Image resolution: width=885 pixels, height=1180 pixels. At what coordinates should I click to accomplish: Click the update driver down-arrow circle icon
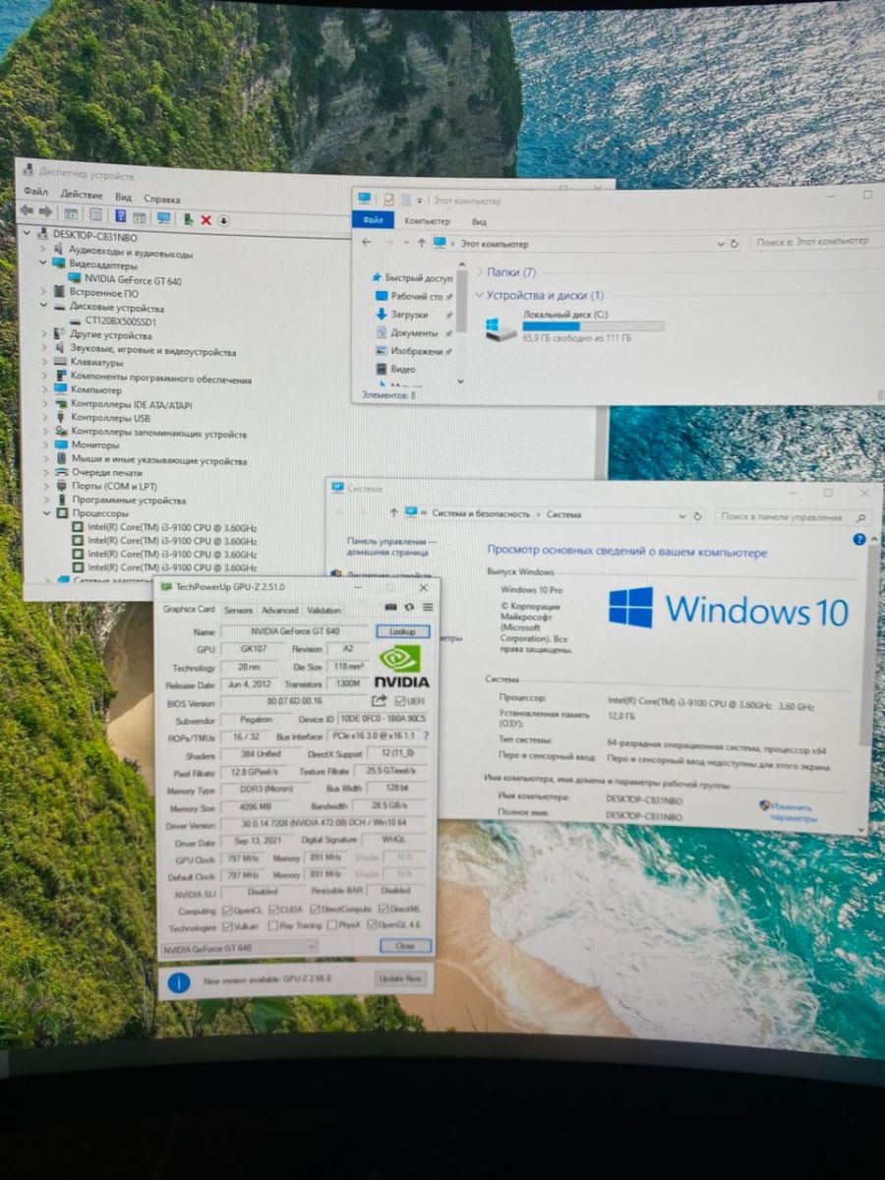pyautogui.click(x=223, y=220)
